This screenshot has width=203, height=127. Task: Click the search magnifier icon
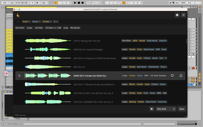[18, 22]
